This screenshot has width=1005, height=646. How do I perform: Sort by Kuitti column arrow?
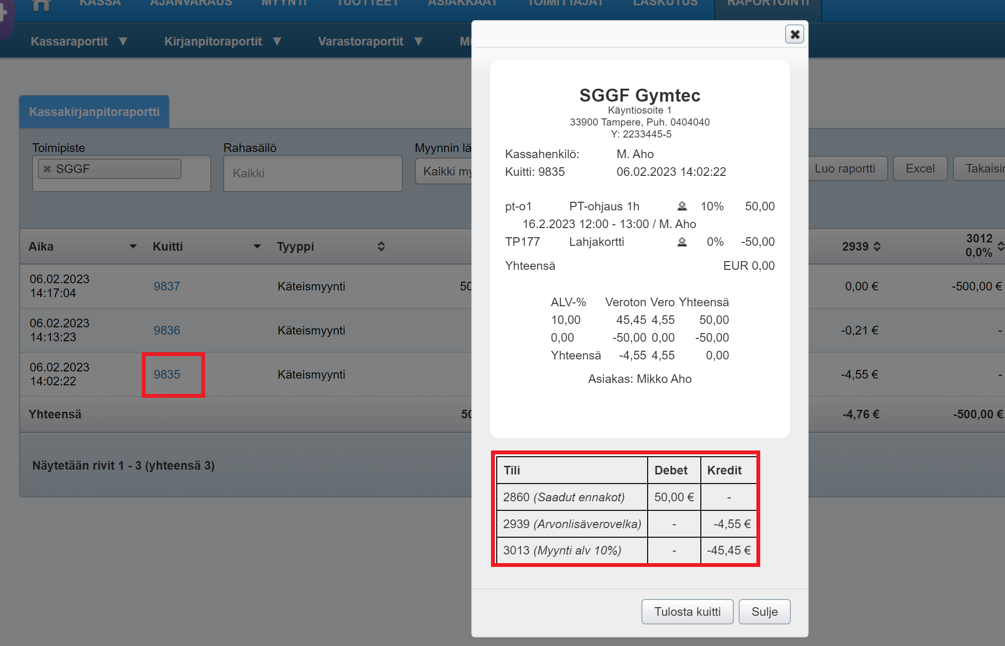tap(257, 246)
